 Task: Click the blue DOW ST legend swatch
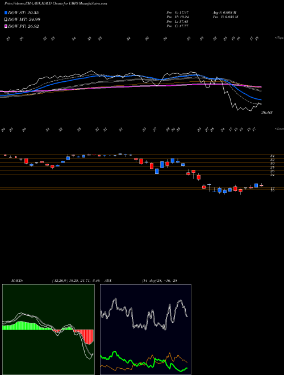6,13
